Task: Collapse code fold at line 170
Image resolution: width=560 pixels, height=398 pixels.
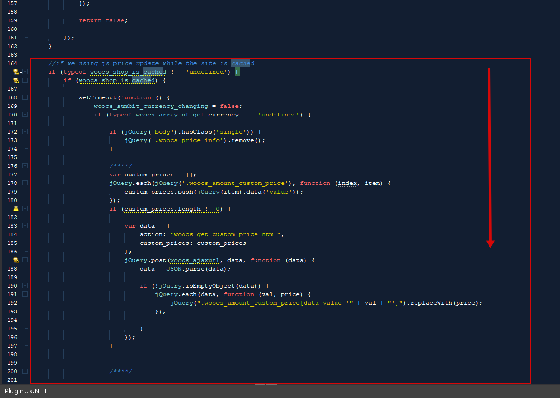Action: coord(25,115)
